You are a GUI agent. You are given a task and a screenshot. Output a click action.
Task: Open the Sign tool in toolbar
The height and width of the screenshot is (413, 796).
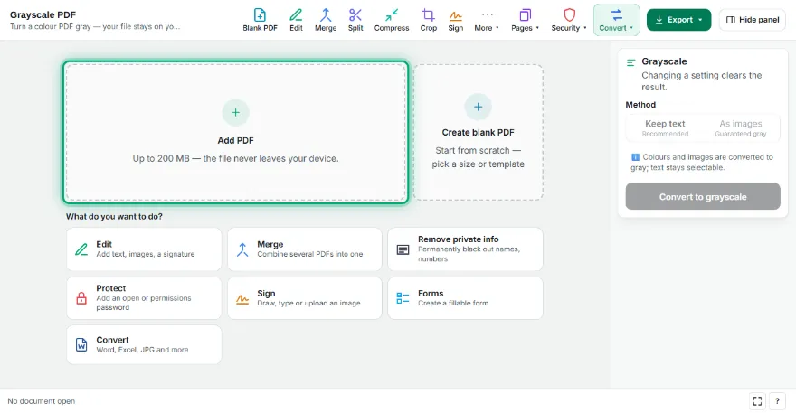coord(455,20)
